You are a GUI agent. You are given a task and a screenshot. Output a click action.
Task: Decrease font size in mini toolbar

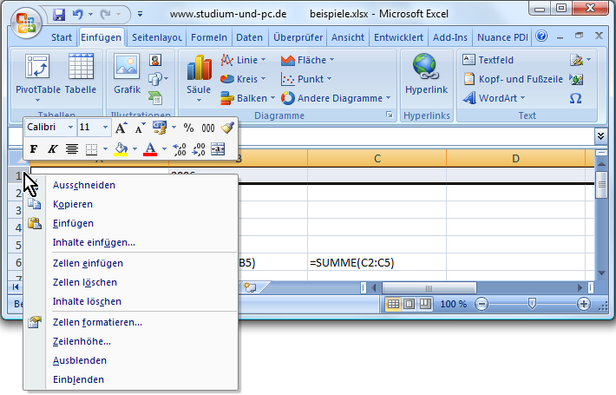tap(140, 128)
